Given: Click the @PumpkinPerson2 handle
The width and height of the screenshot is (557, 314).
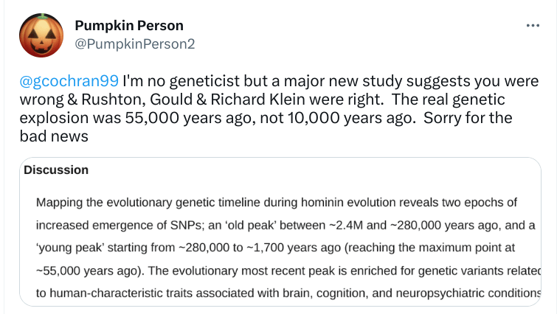Looking at the screenshot, I should [x=134, y=43].
